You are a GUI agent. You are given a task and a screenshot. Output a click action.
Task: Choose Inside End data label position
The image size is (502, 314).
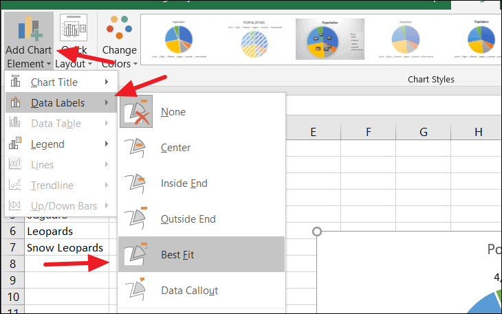(201, 183)
